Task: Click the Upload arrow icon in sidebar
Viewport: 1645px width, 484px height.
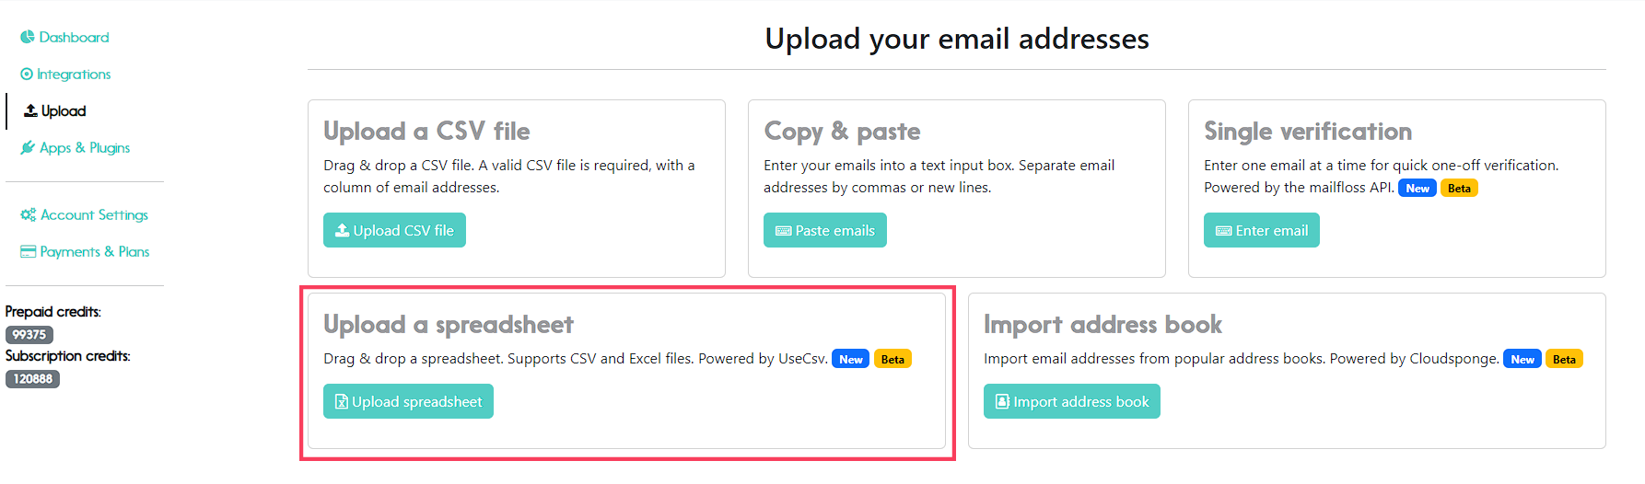Action: click(x=30, y=110)
